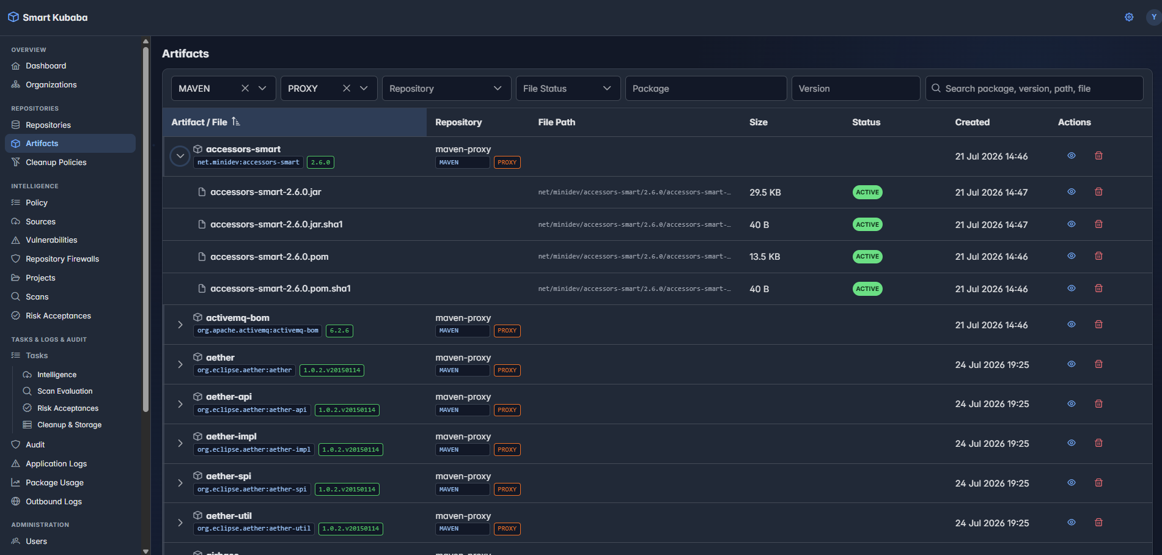Clear the MAVEN filter selection

click(245, 88)
